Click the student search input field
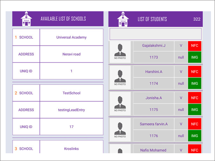215x161 pixels. click(155, 34)
